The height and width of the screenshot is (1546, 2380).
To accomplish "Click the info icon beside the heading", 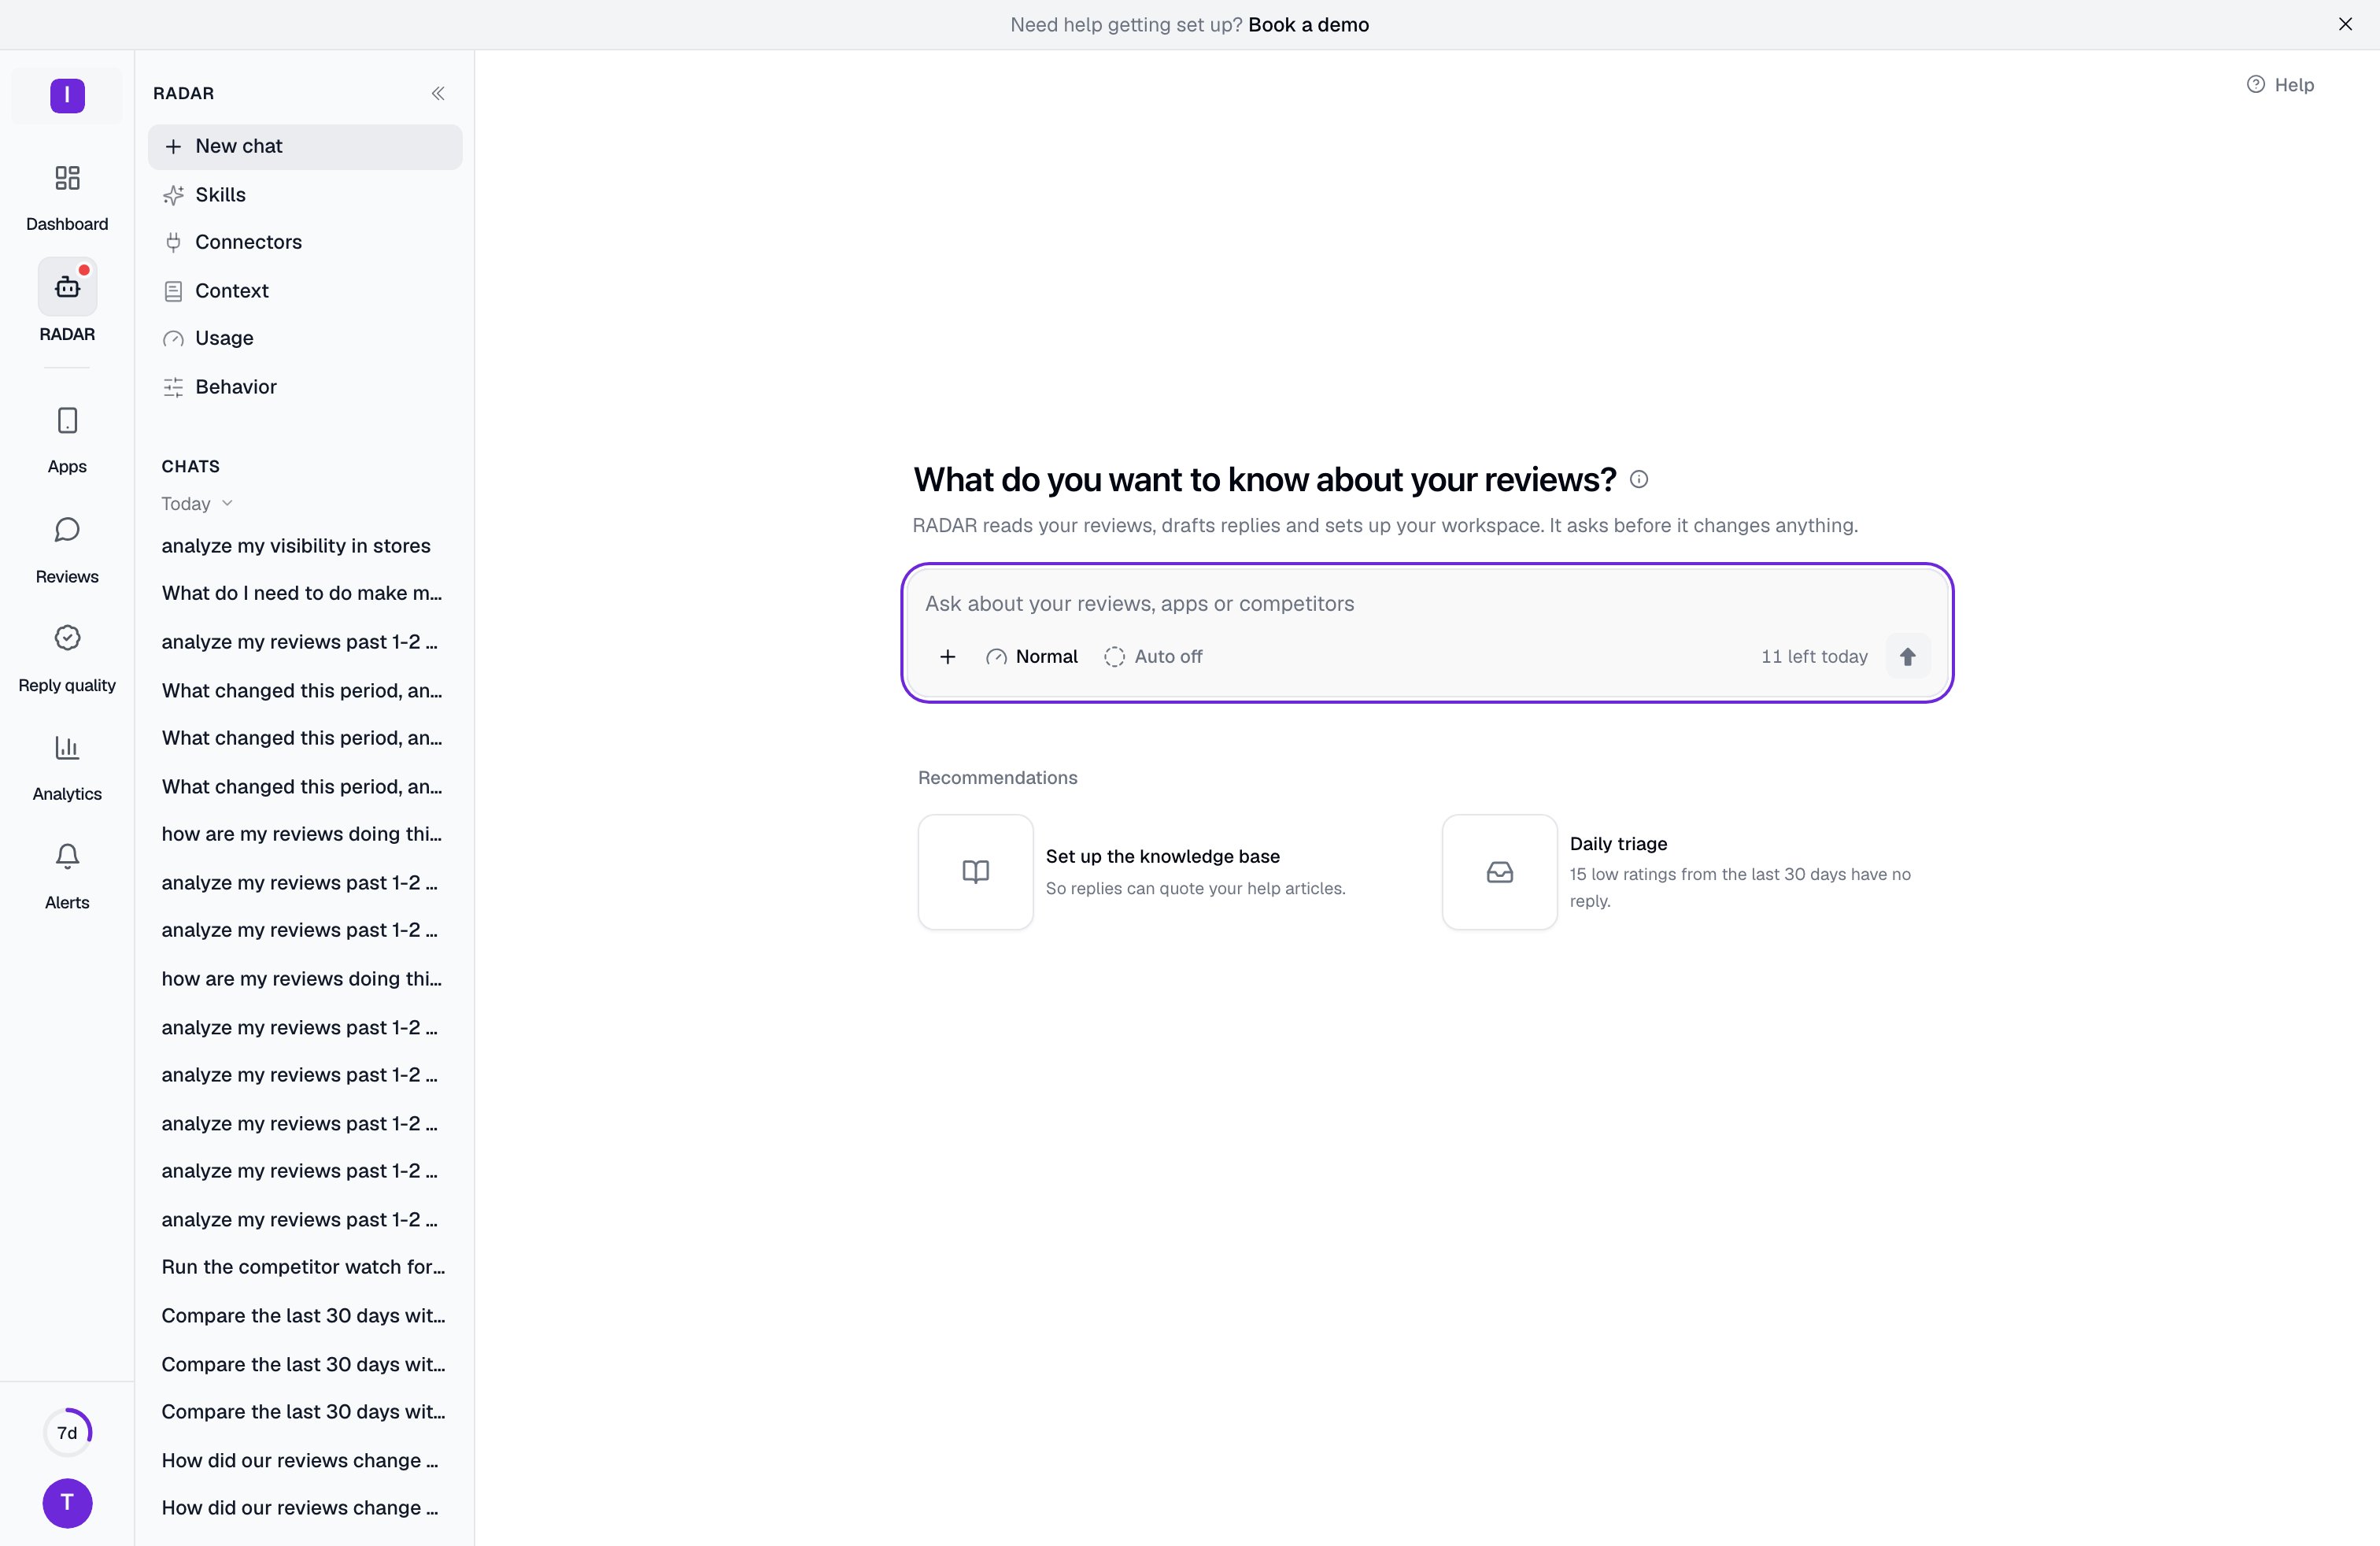I will pos(1638,479).
